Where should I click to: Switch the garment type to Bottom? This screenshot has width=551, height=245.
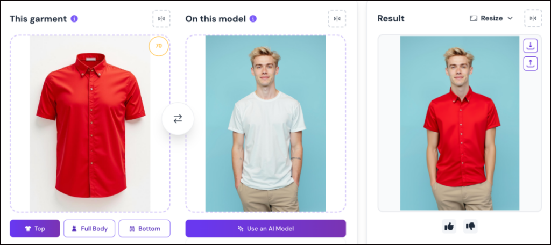pyautogui.click(x=144, y=228)
